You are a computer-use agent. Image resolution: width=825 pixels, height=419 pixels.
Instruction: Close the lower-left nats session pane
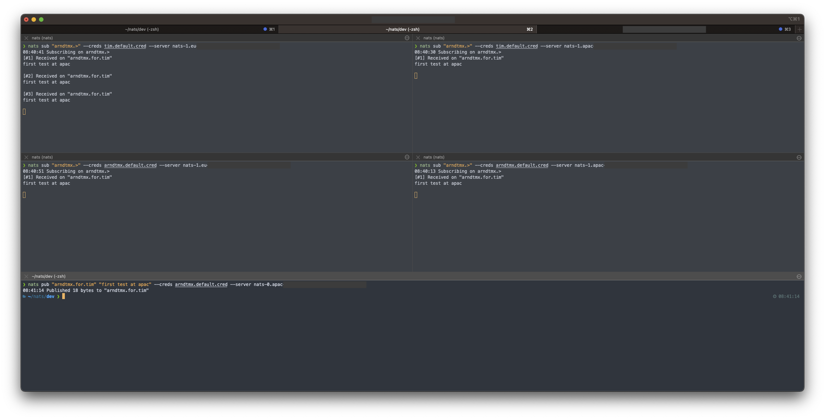point(27,157)
